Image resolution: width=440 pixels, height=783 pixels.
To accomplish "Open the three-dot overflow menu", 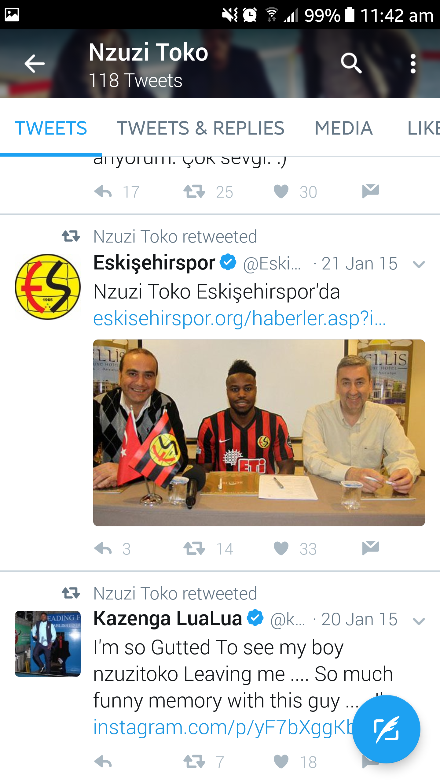I will [x=413, y=64].
